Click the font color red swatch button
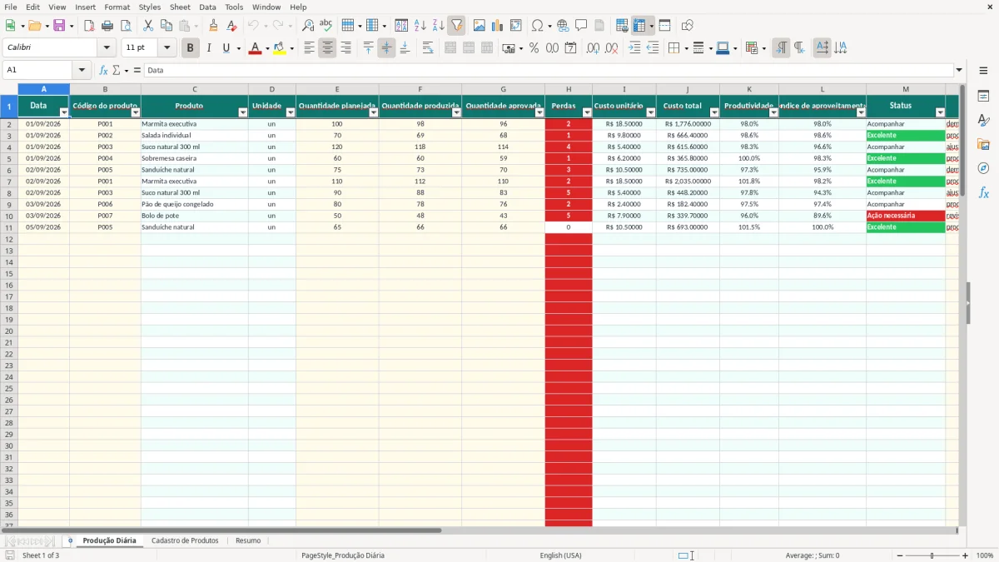Viewport: 999px width, 562px height. pos(255,48)
